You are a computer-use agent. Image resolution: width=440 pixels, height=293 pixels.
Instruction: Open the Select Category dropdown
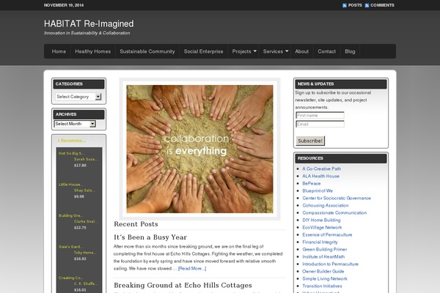[x=78, y=97]
